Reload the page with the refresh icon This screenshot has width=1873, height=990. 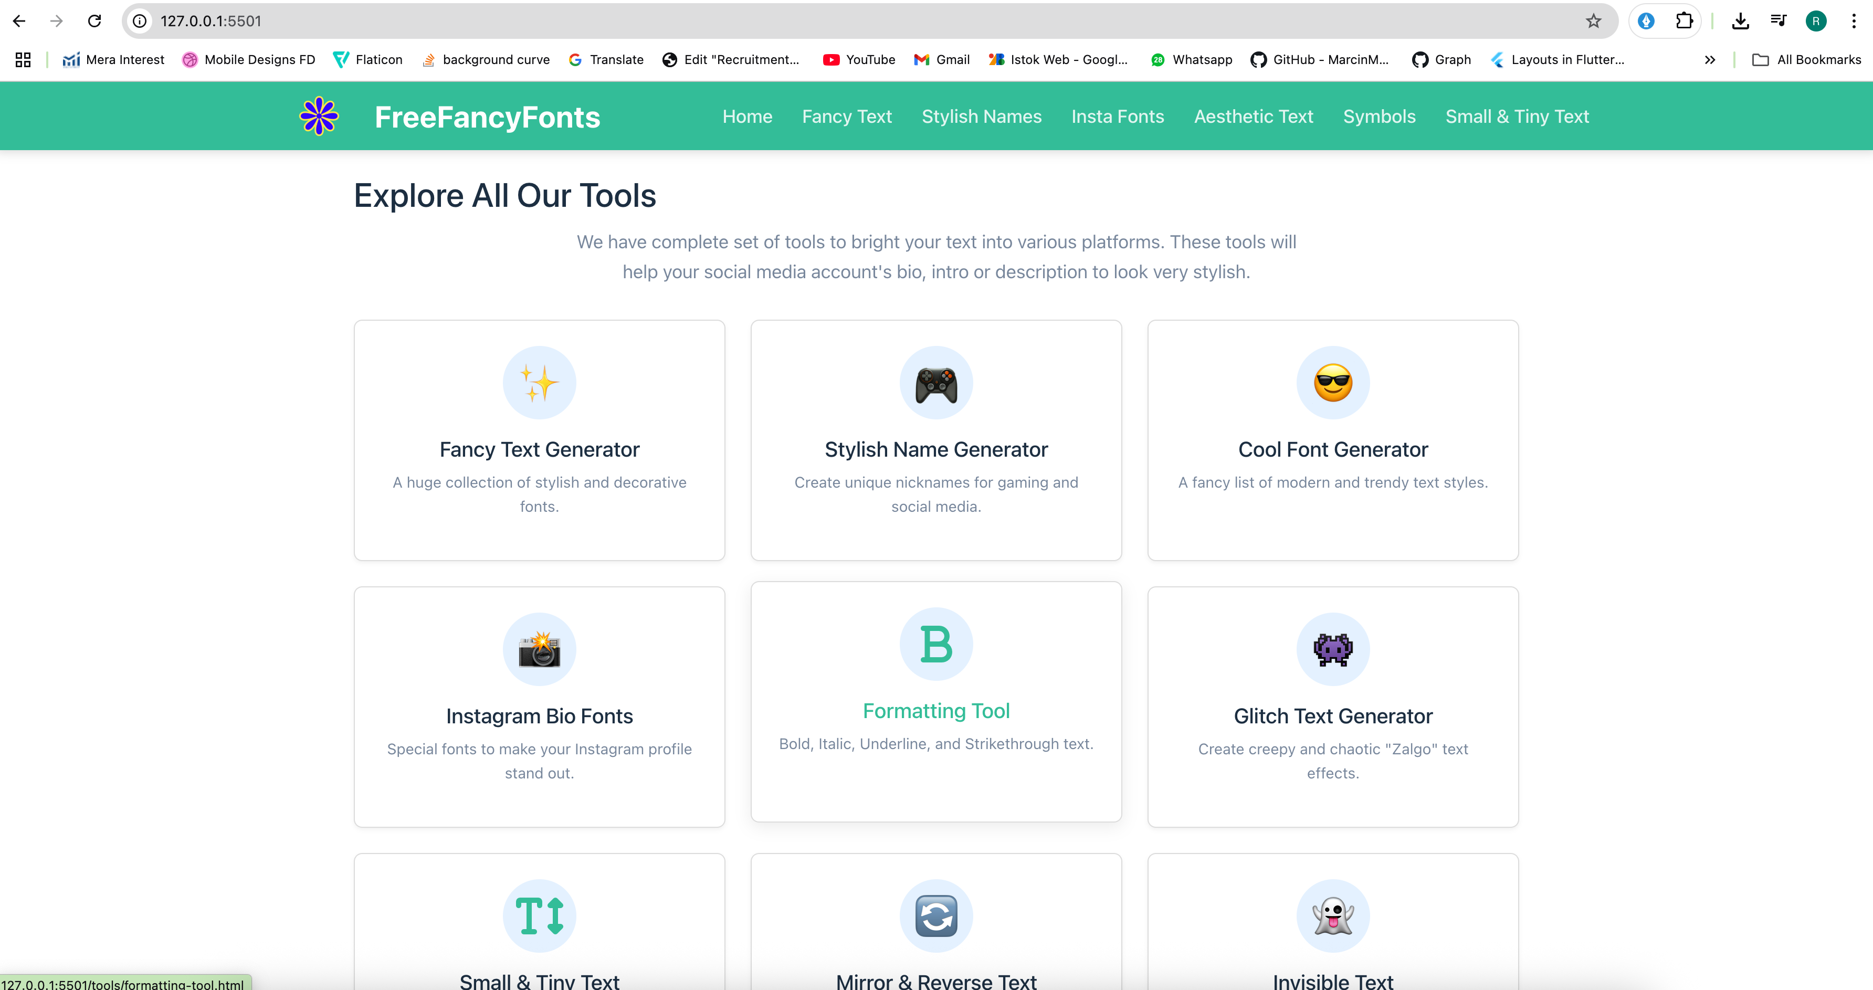click(x=94, y=21)
